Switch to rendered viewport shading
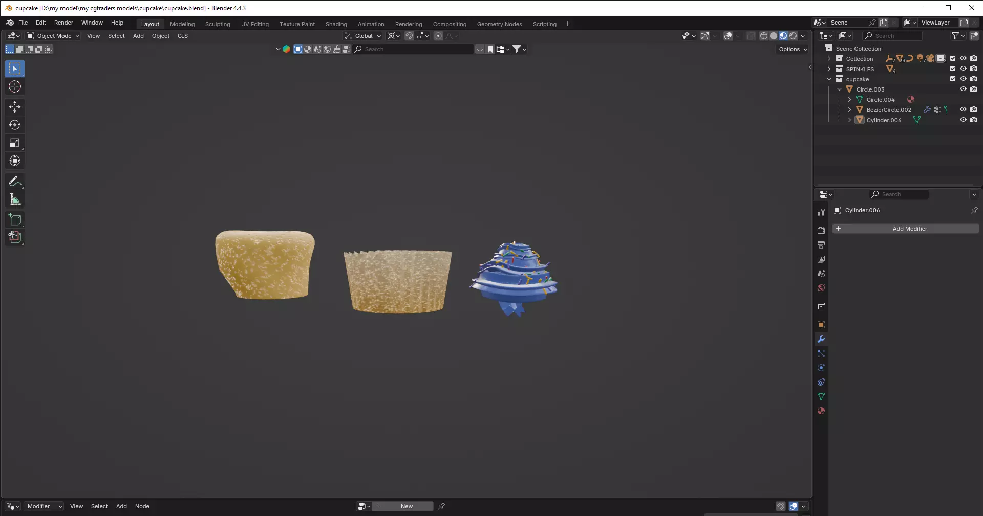The height and width of the screenshot is (516, 983). (x=793, y=36)
